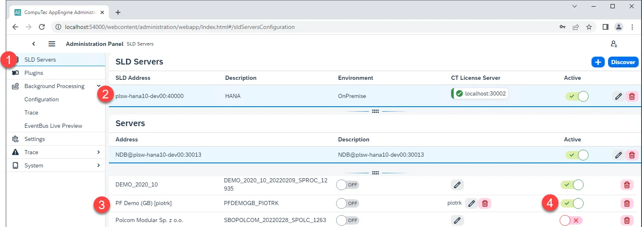Open the Plugins menu item
Viewport: 642px width, 227px height.
pos(56,73)
